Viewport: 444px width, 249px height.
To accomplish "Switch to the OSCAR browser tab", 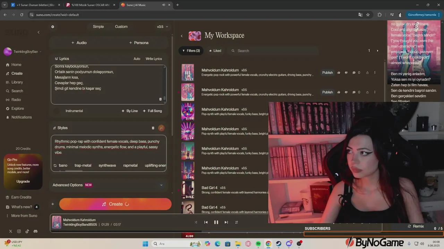I will (x=91, y=5).
